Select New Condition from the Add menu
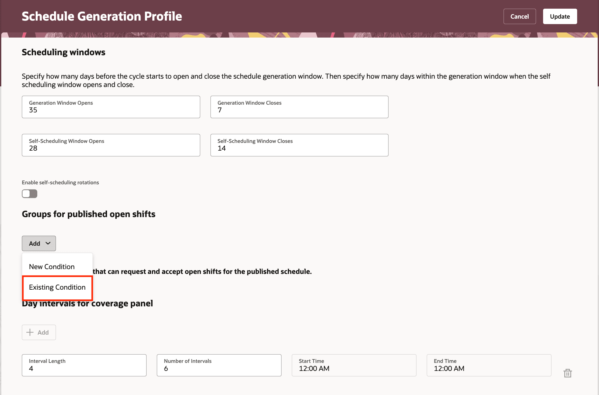 click(52, 267)
